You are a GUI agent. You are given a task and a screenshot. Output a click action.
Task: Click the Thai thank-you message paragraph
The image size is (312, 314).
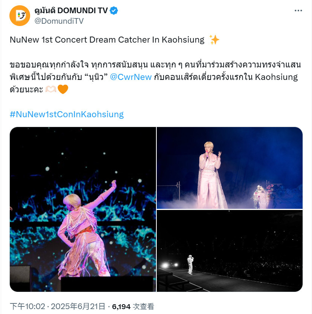(155, 77)
